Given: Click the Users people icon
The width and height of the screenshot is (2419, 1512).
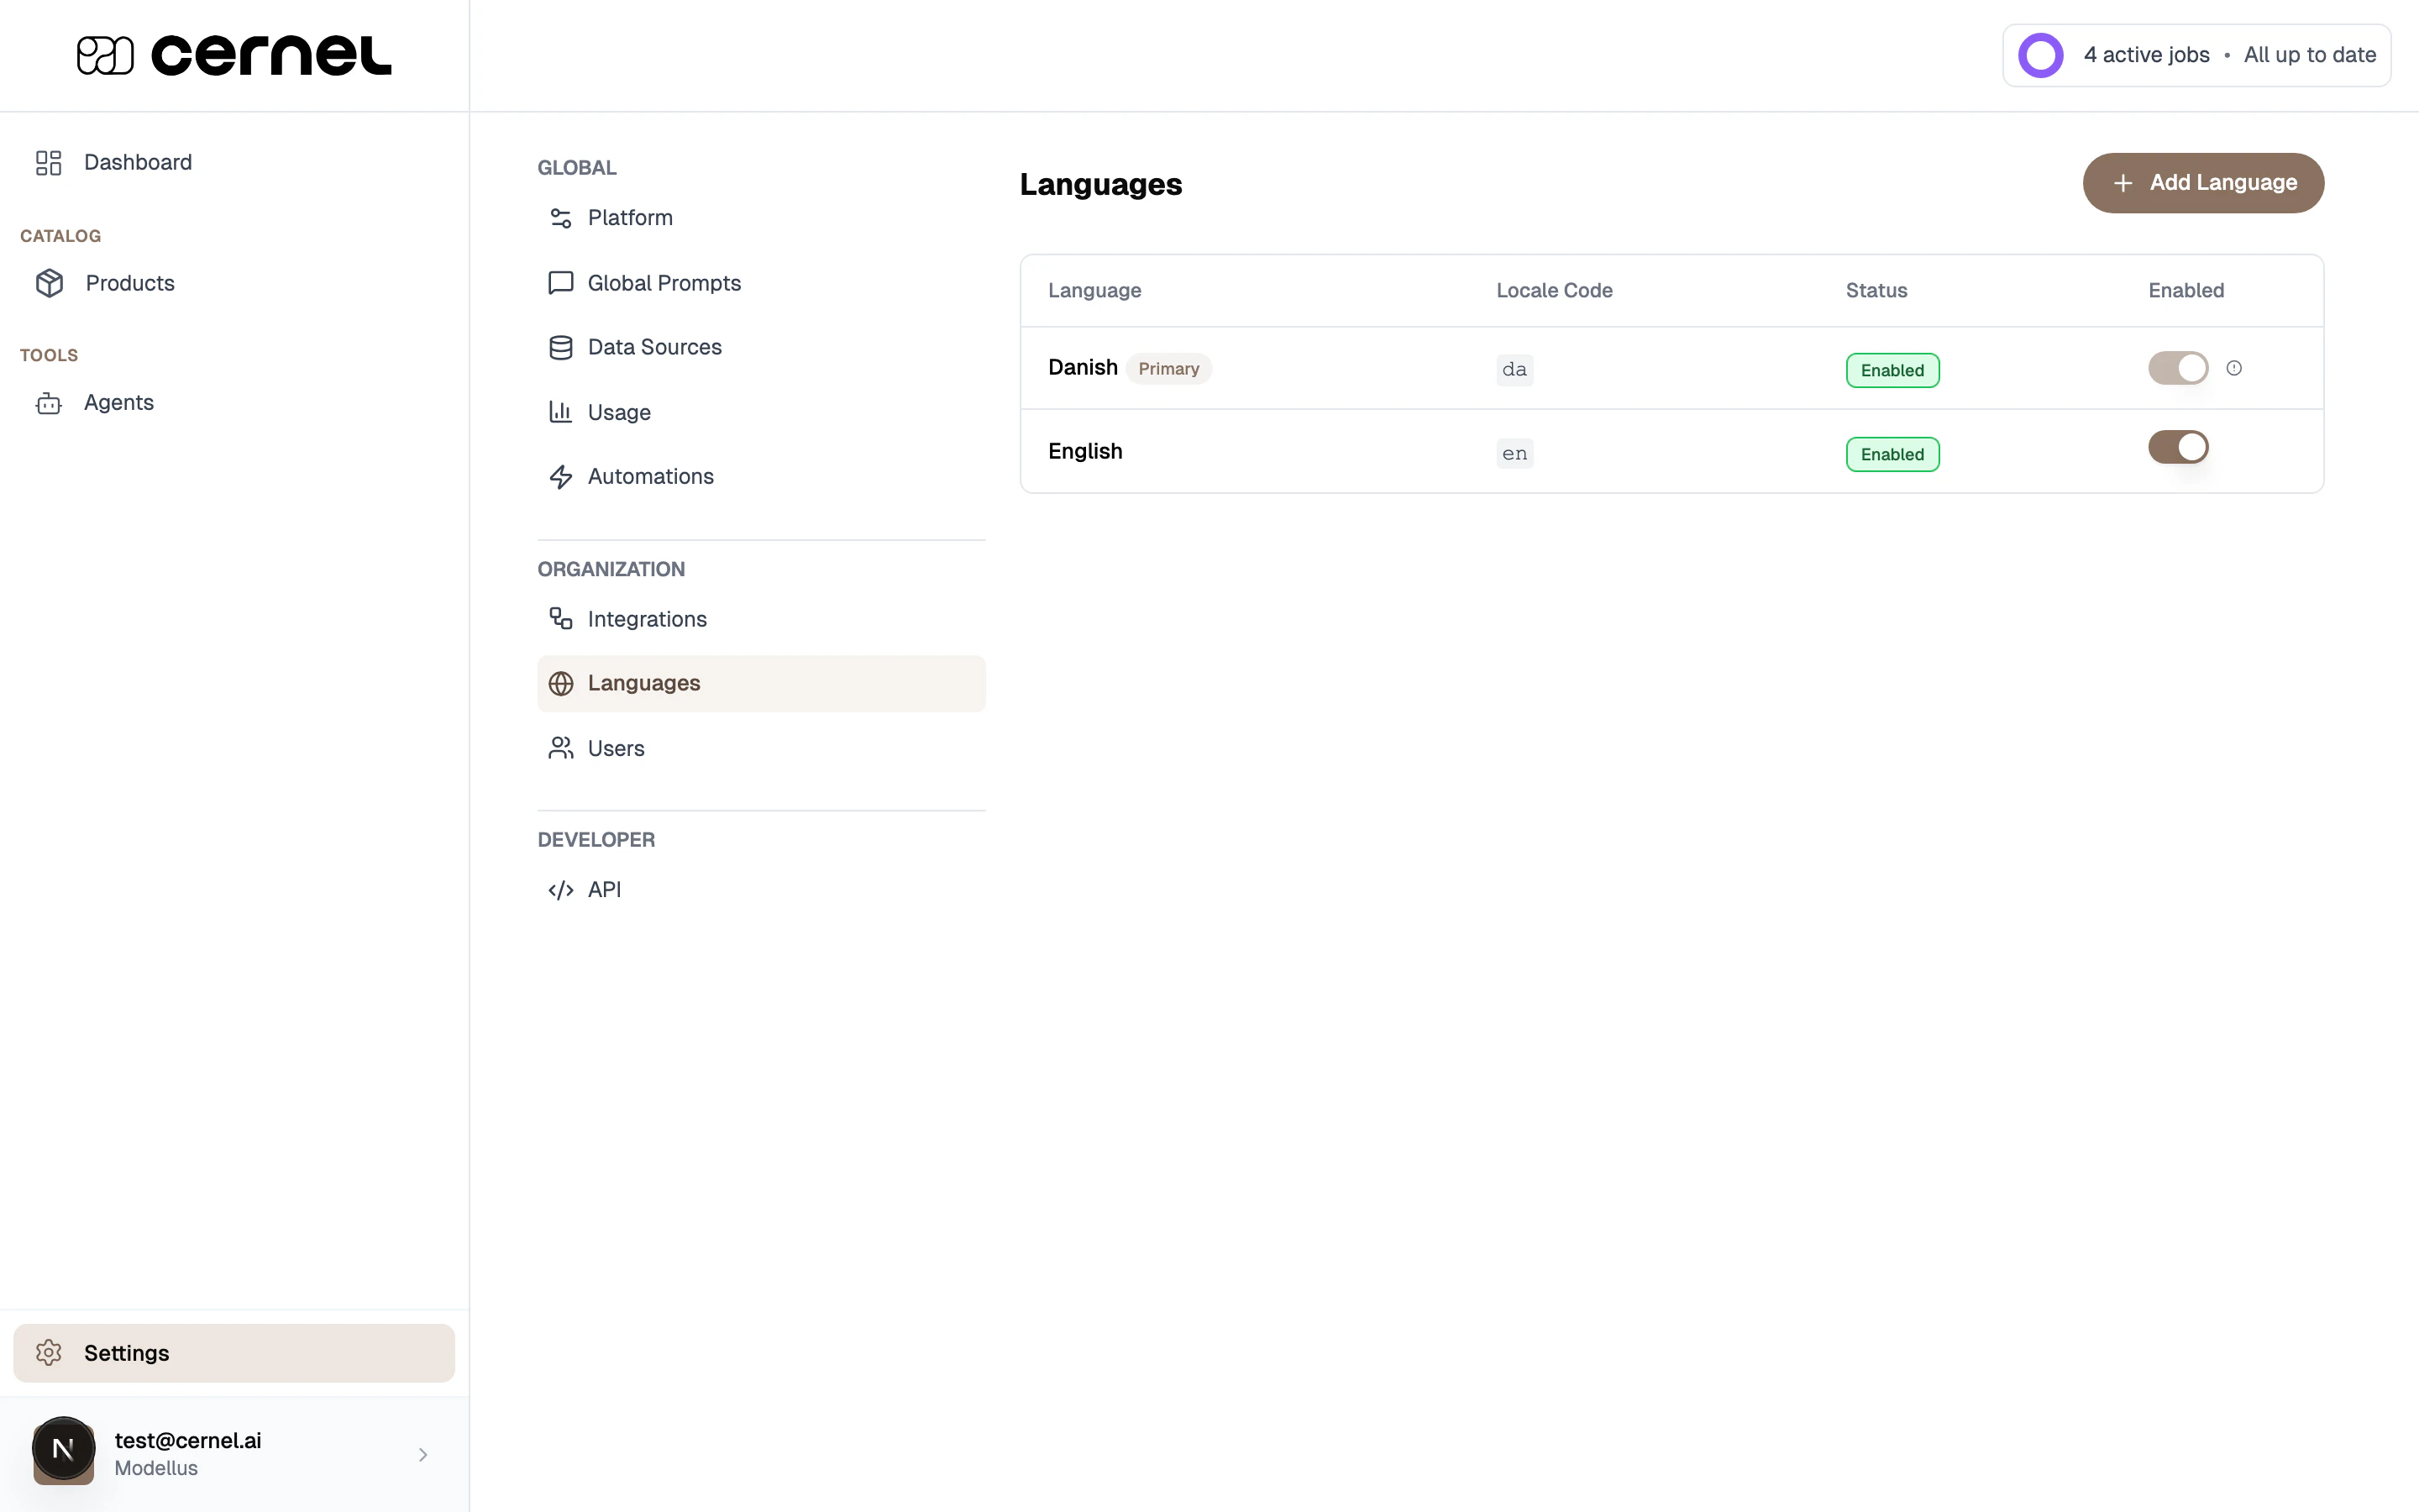Looking at the screenshot, I should click(559, 747).
